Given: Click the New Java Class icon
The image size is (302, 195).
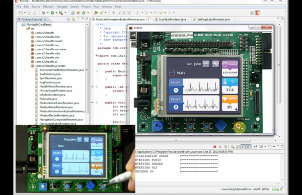Looking at the screenshot, I should pyautogui.click(x=84, y=13).
